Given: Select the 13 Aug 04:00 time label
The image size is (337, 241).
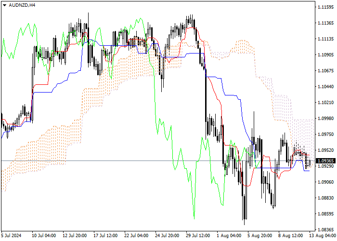Looking at the screenshot, I should tap(323, 236).
